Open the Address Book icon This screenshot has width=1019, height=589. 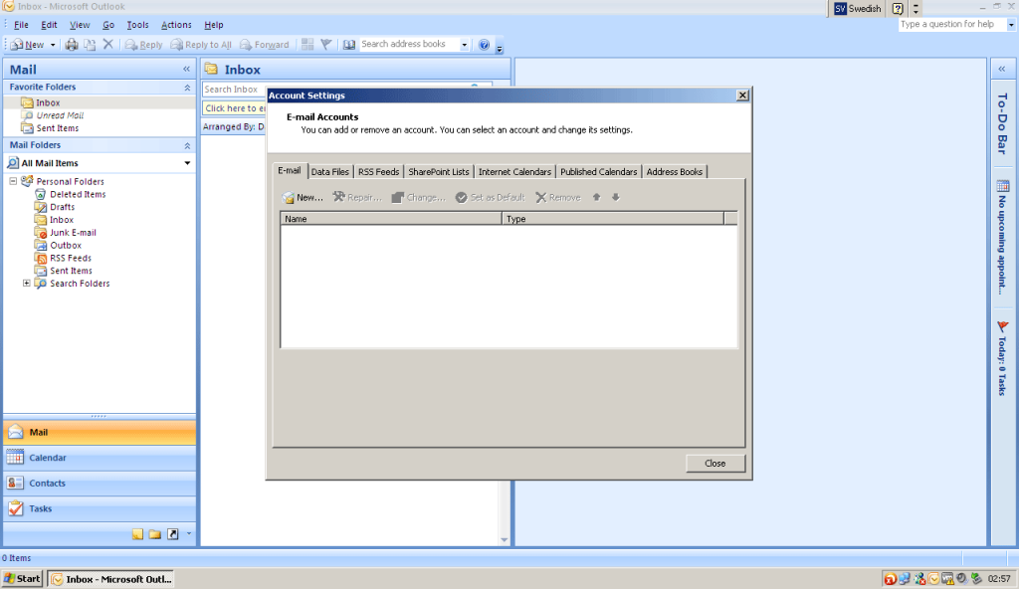coord(349,44)
